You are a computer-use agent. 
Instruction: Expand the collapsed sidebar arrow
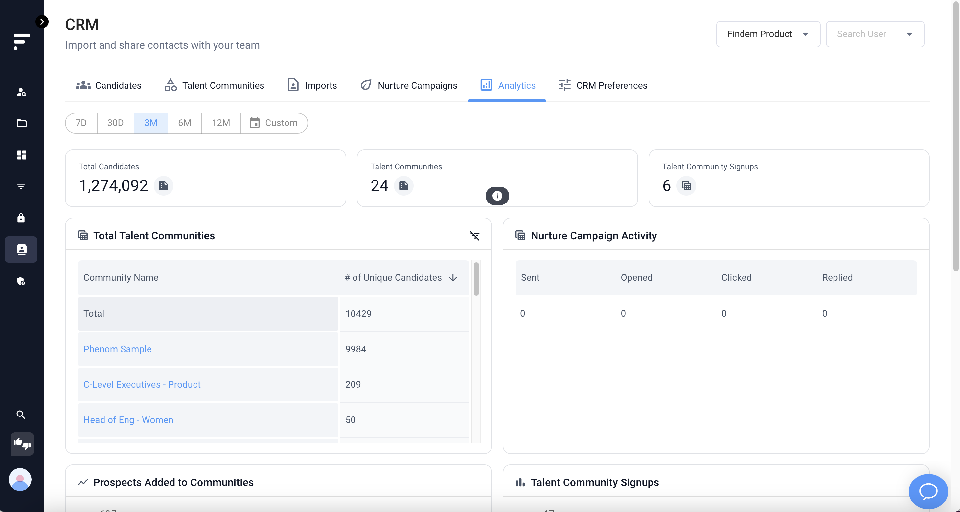click(x=42, y=22)
